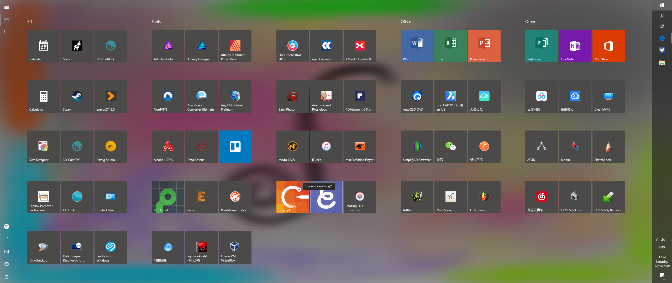Launch PCB Droid tile
Viewport: 672px width, 283px height.
click(x=168, y=197)
